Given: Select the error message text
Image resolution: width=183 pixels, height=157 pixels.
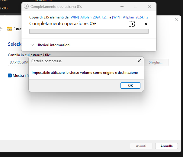Looking at the screenshot, I should [x=85, y=73].
